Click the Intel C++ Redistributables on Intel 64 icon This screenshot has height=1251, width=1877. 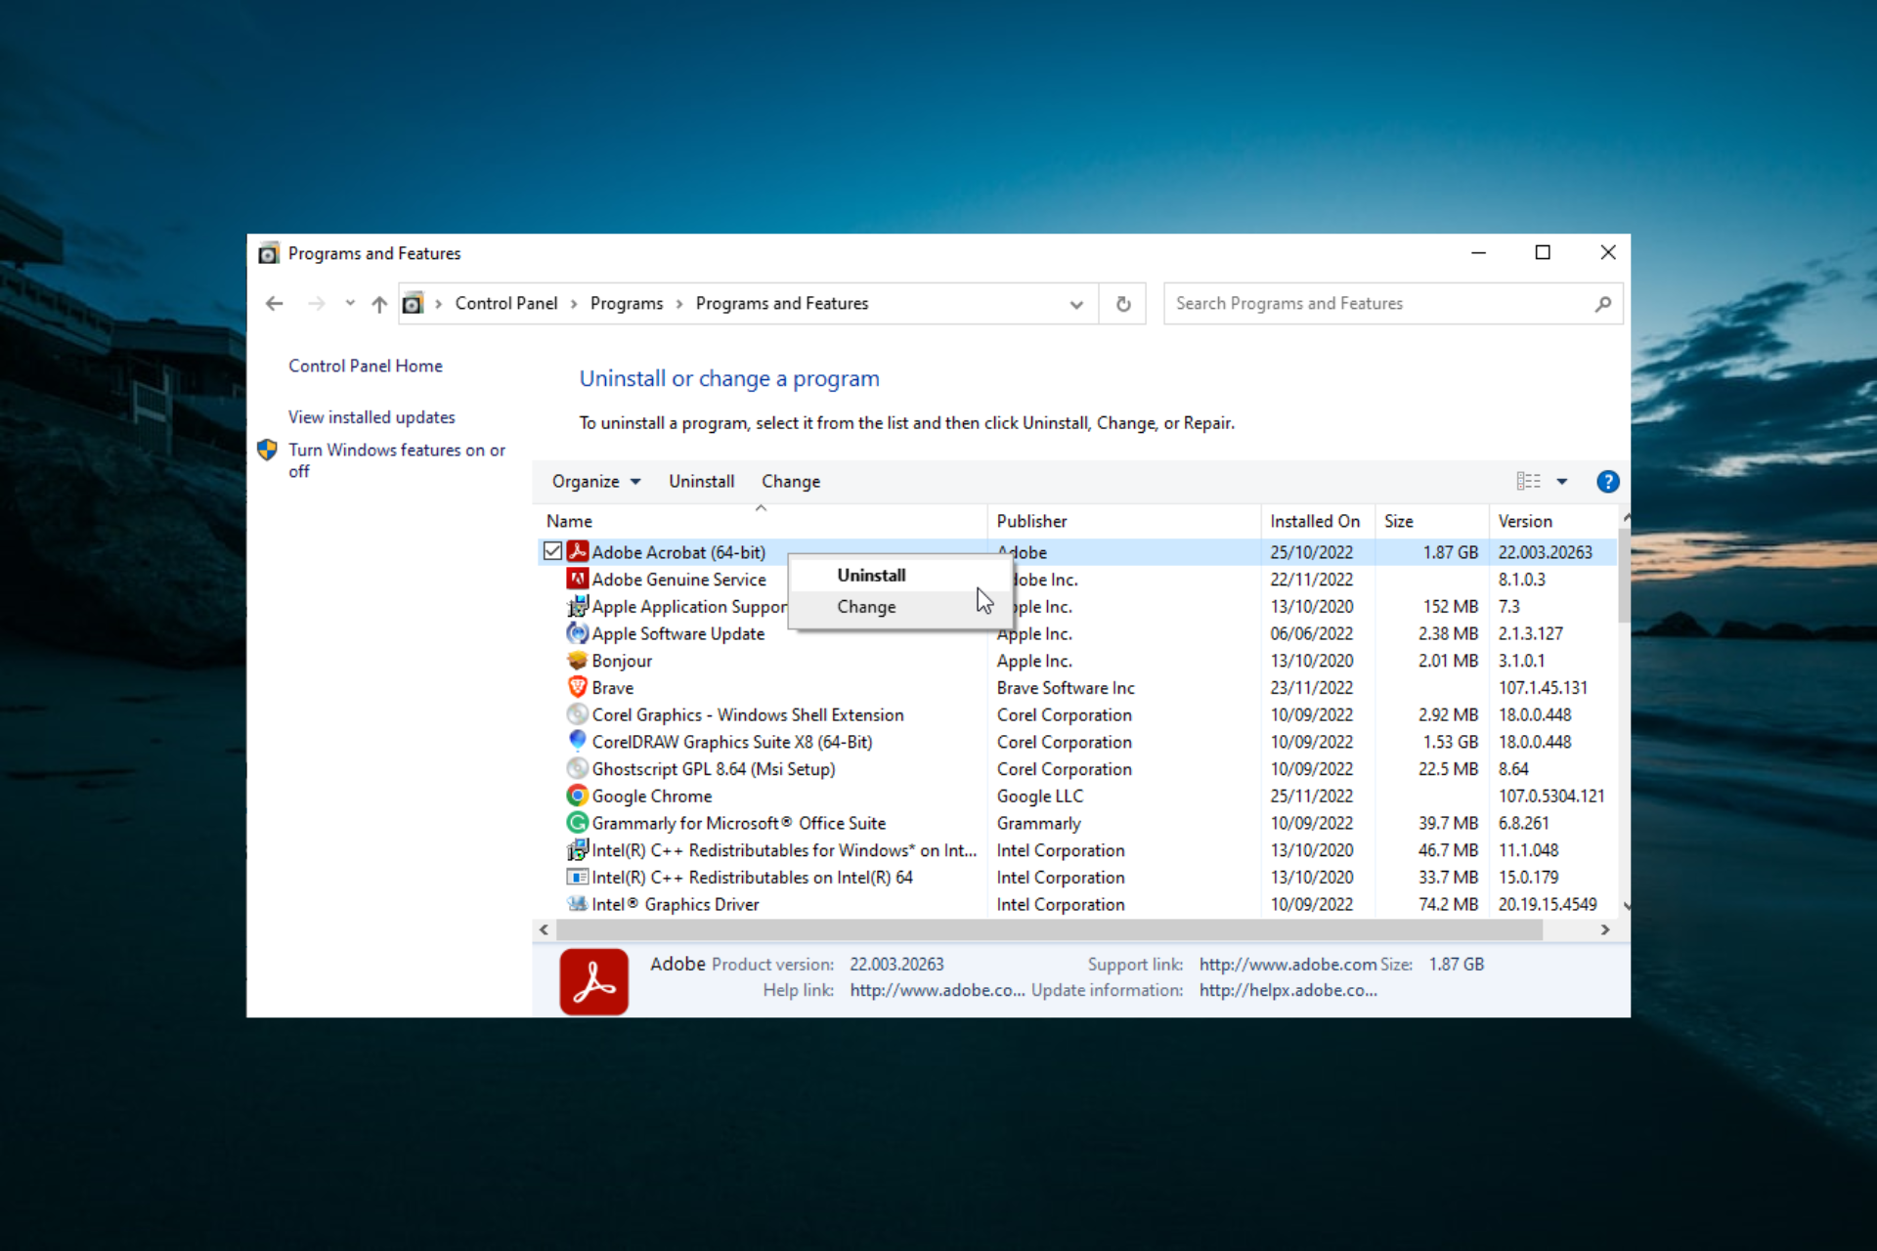(x=578, y=878)
